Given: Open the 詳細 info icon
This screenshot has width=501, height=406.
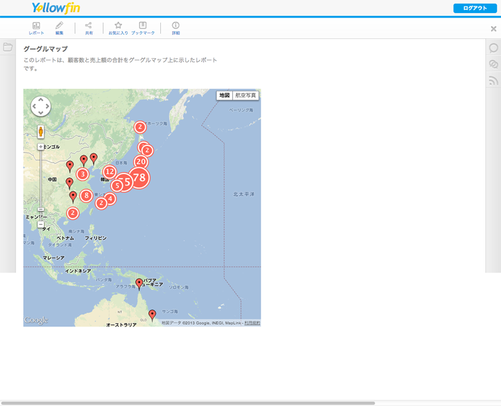Looking at the screenshot, I should pos(176,28).
